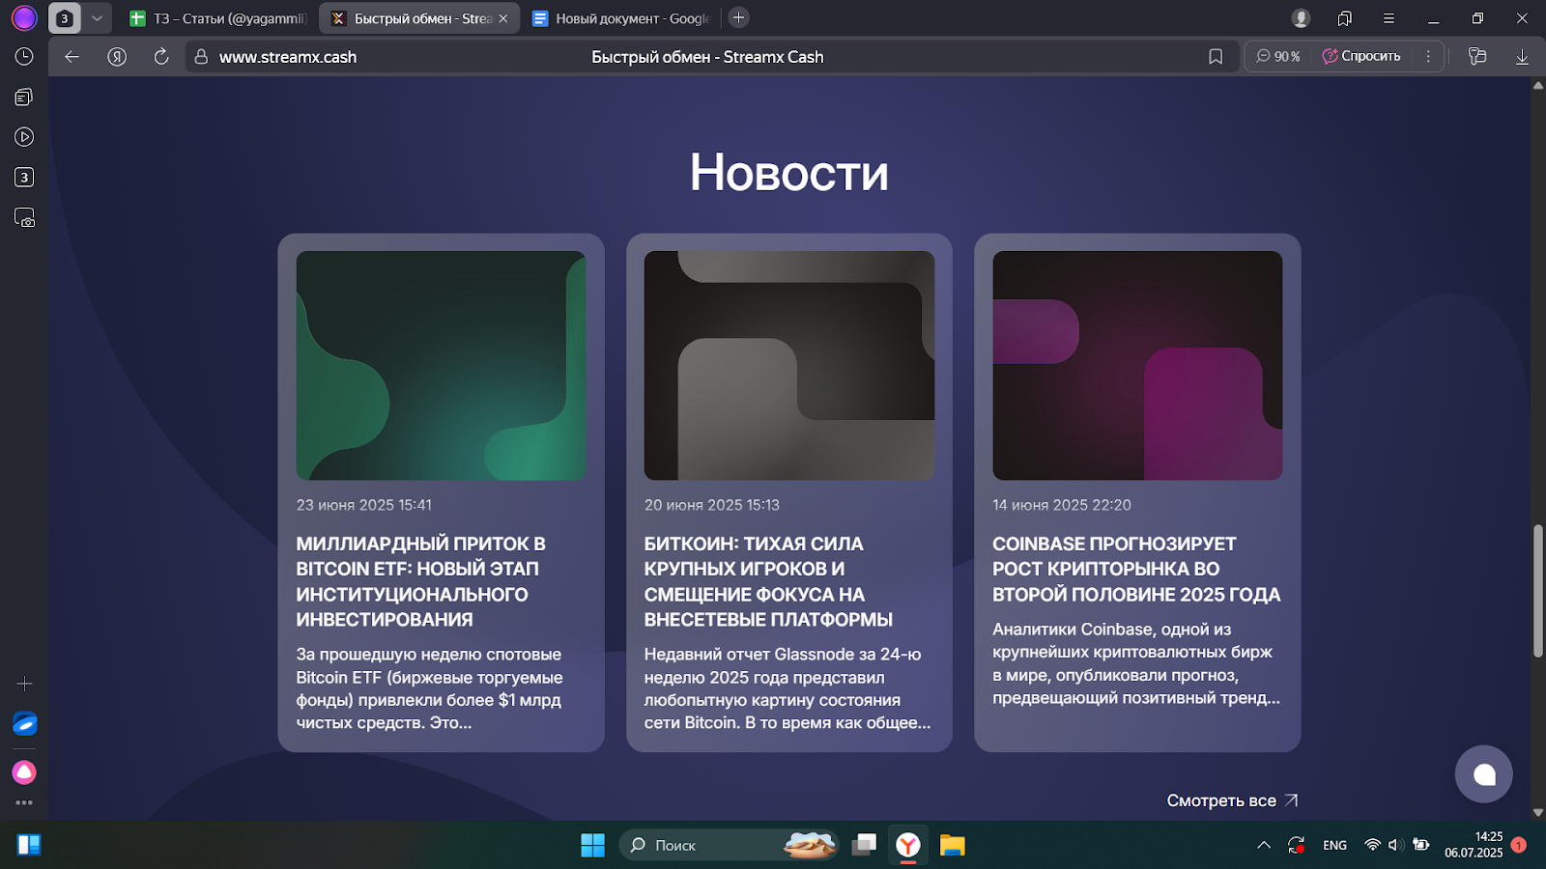Viewport: 1546px width, 869px height.
Task: Take a screenshot from the sidebar
Action: 24,217
